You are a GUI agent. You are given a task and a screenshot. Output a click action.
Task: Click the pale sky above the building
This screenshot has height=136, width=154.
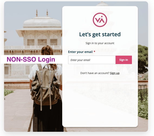tap(20, 15)
